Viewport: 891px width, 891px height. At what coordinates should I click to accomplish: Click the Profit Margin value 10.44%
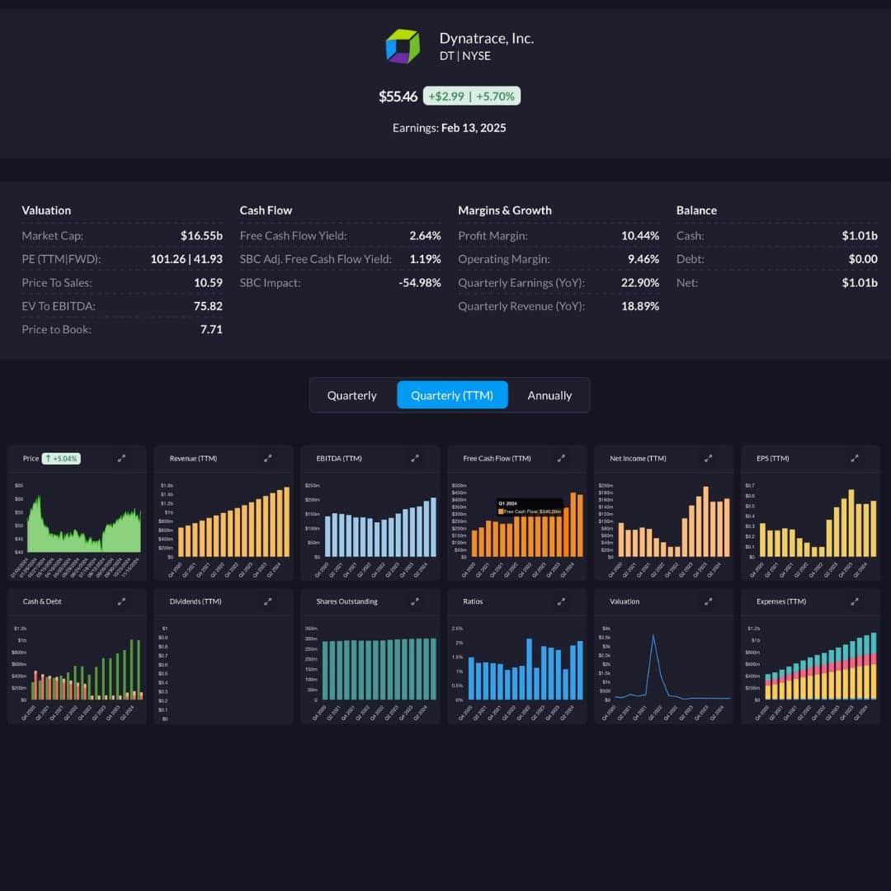click(640, 235)
